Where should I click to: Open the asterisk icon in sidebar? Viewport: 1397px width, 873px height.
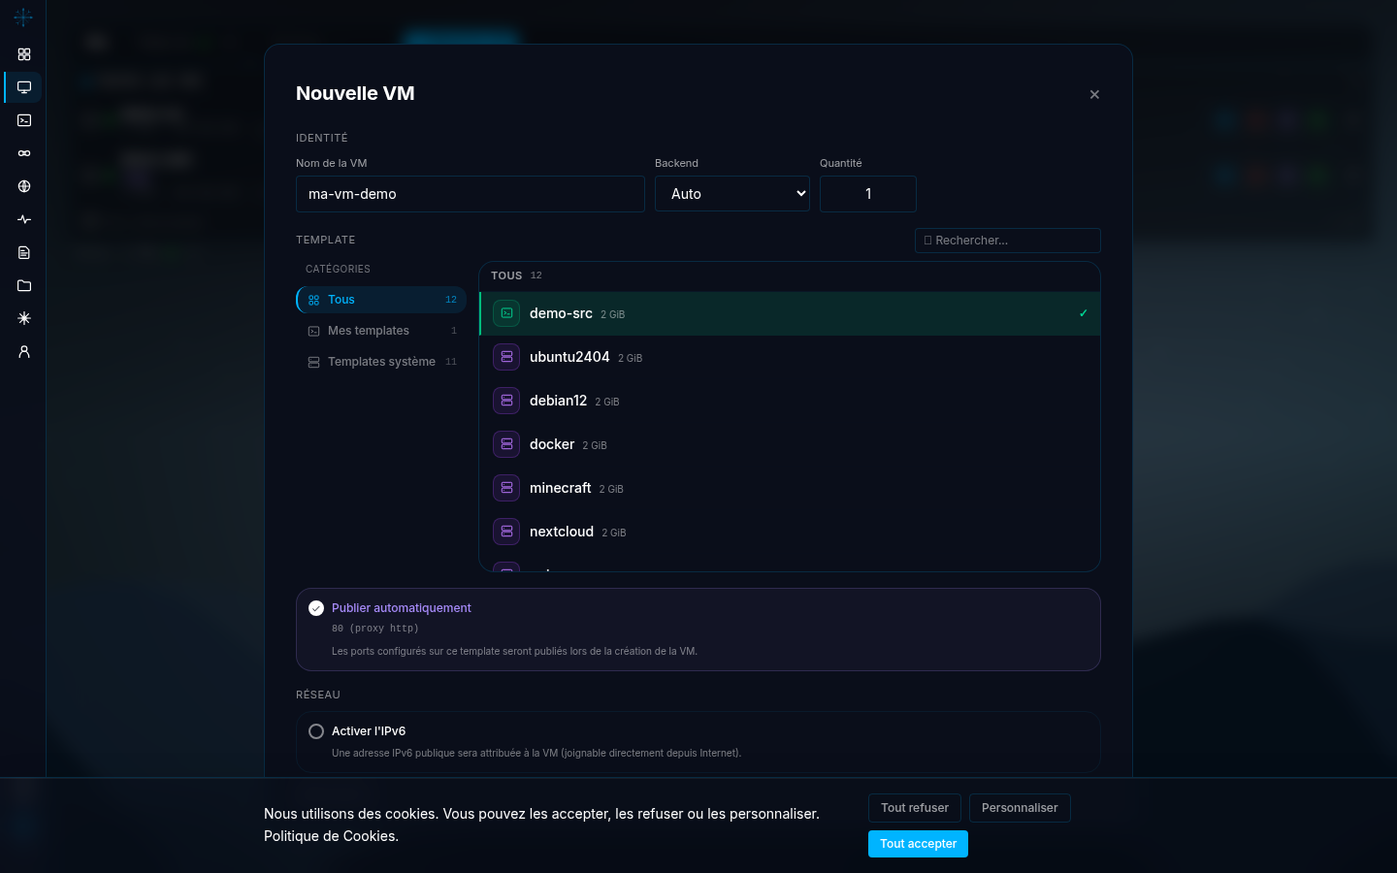pyautogui.click(x=24, y=318)
